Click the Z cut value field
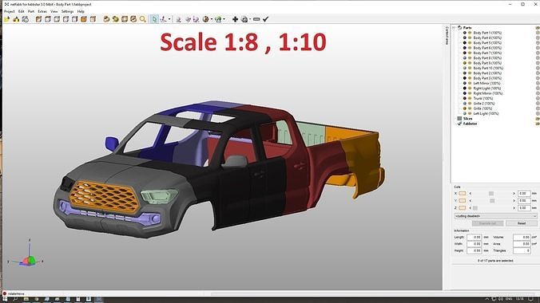Viewport: 540px width, 303px height. pos(524,208)
